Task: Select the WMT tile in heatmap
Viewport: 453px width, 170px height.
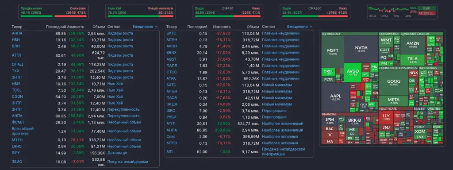Action: pos(386,41)
